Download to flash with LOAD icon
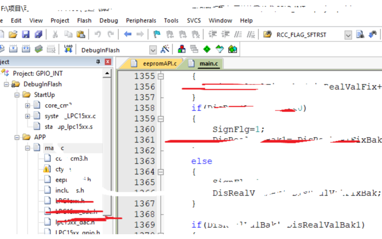This screenshot has width=382, height=239. point(68,49)
